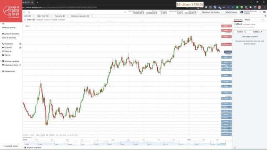Click Gestionar tus fondos button
267x150 pixels.
(x=211, y=12)
